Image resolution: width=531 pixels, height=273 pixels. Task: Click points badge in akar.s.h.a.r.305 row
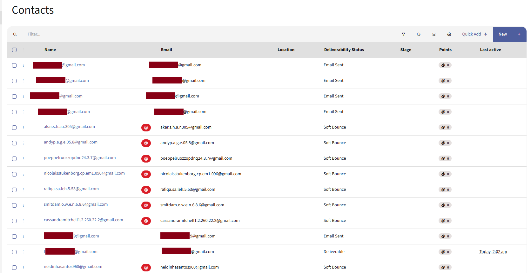445,127
